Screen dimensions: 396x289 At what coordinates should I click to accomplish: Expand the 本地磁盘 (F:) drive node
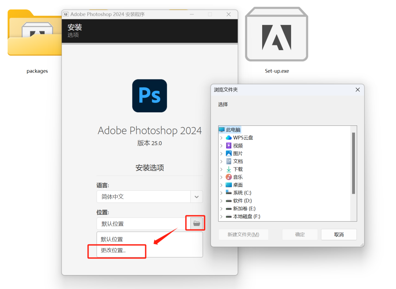pos(221,217)
